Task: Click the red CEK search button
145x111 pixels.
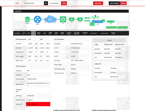Action: pyautogui.click(x=64, y=3)
